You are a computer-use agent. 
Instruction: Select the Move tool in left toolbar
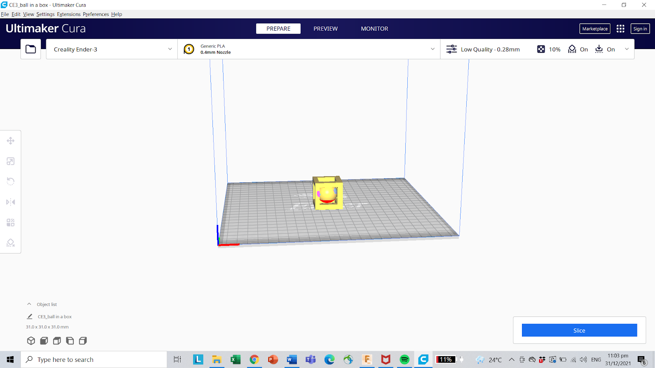11,141
